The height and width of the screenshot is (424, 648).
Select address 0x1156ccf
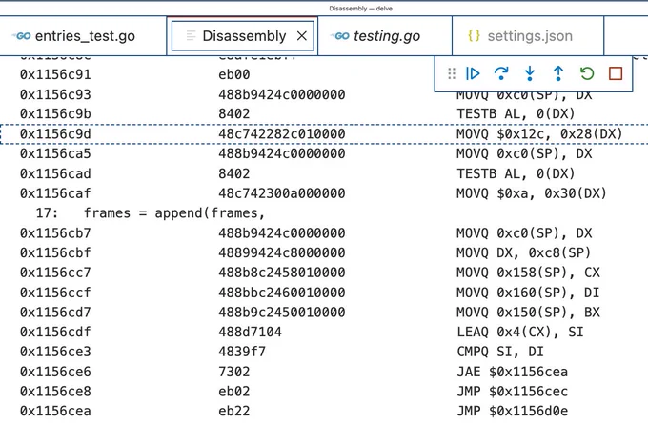(x=55, y=293)
